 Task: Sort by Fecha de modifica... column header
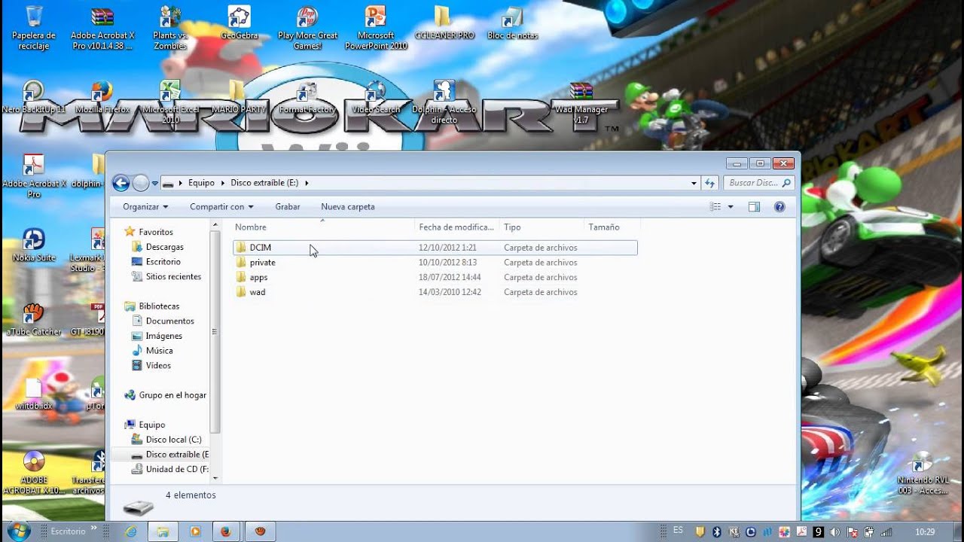click(x=458, y=227)
